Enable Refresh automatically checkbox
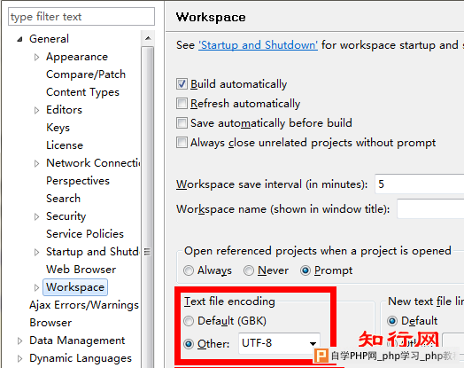Viewport: 464px width, 368px height. [182, 104]
